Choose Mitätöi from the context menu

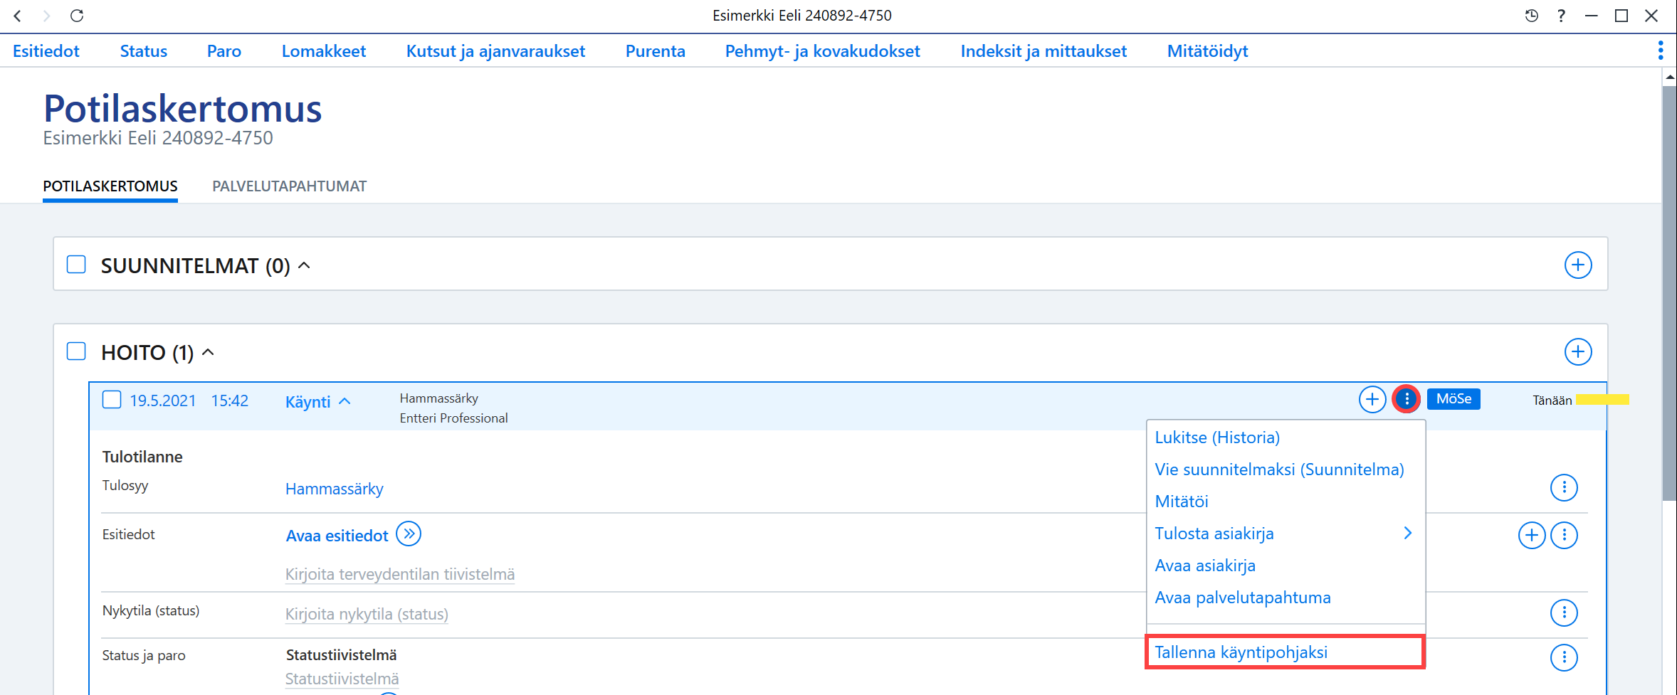1182,502
